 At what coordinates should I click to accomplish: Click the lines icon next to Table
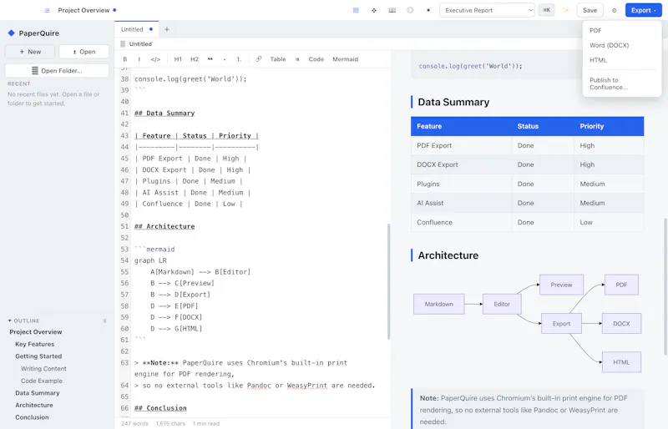pyautogui.click(x=297, y=59)
